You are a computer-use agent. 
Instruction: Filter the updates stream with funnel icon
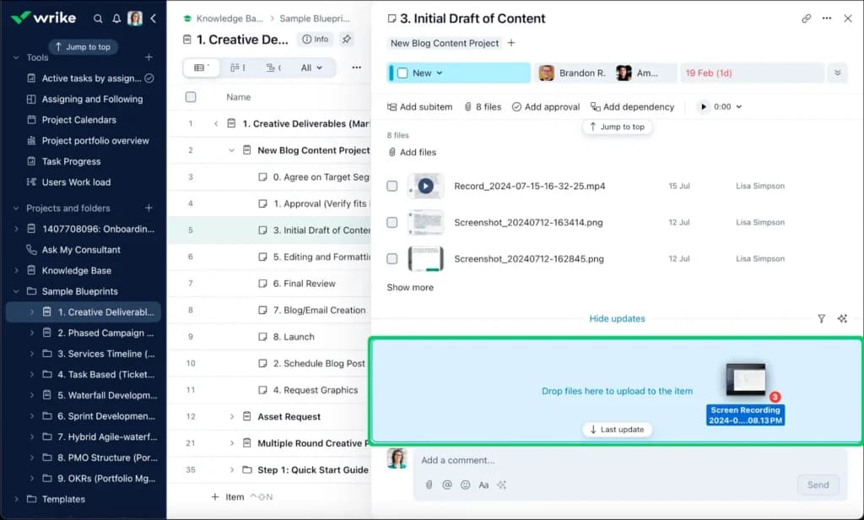(821, 319)
